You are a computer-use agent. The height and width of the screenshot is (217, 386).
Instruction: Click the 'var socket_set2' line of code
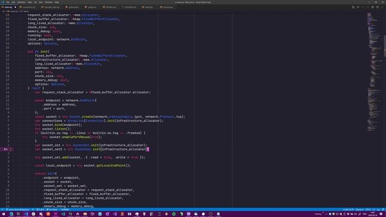coord(92,149)
